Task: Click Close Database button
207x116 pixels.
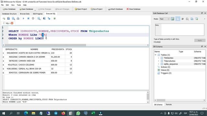Action: tap(134, 9)
